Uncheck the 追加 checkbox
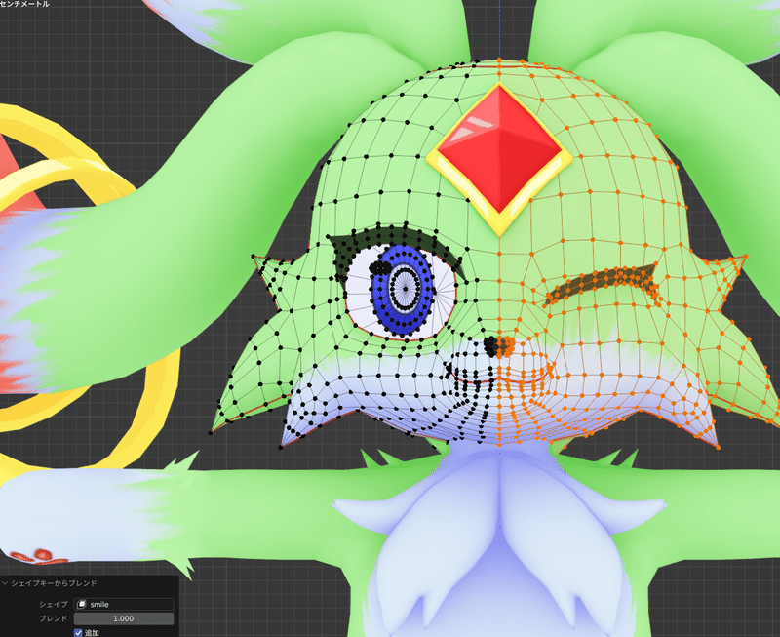Screen dimensions: 780x637 [x=78, y=632]
